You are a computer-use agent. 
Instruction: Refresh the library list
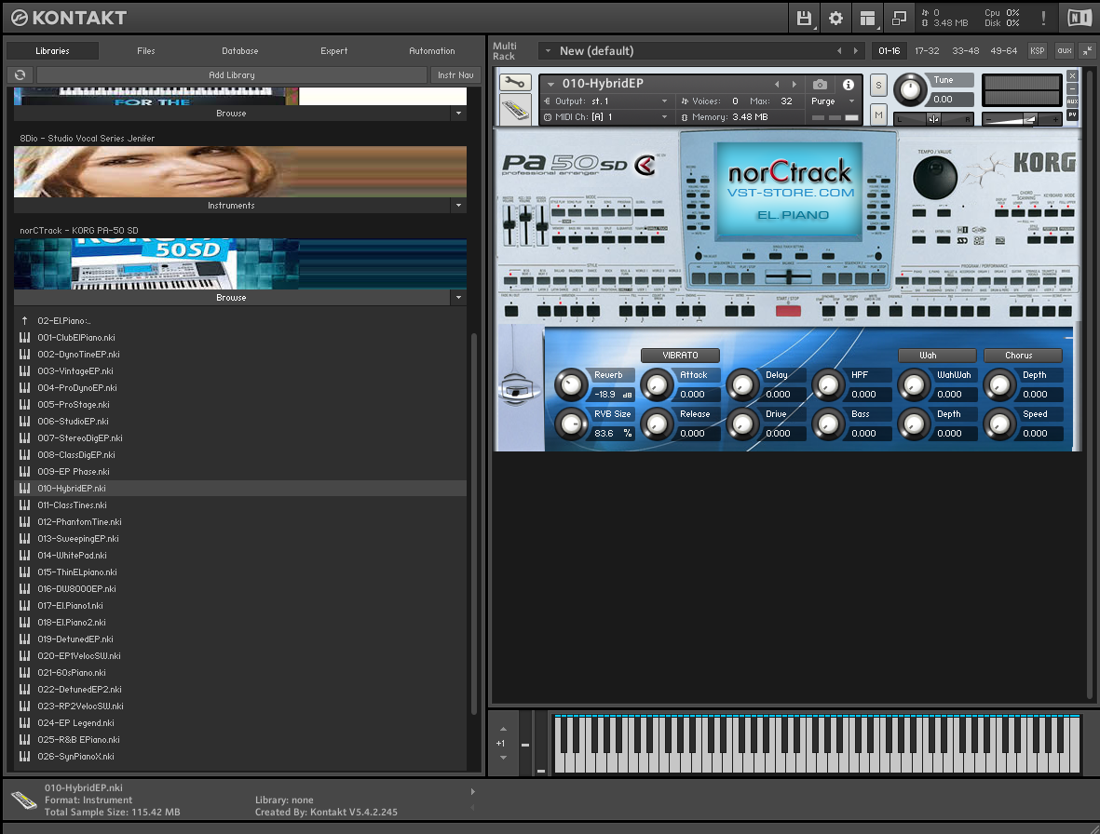(x=20, y=75)
